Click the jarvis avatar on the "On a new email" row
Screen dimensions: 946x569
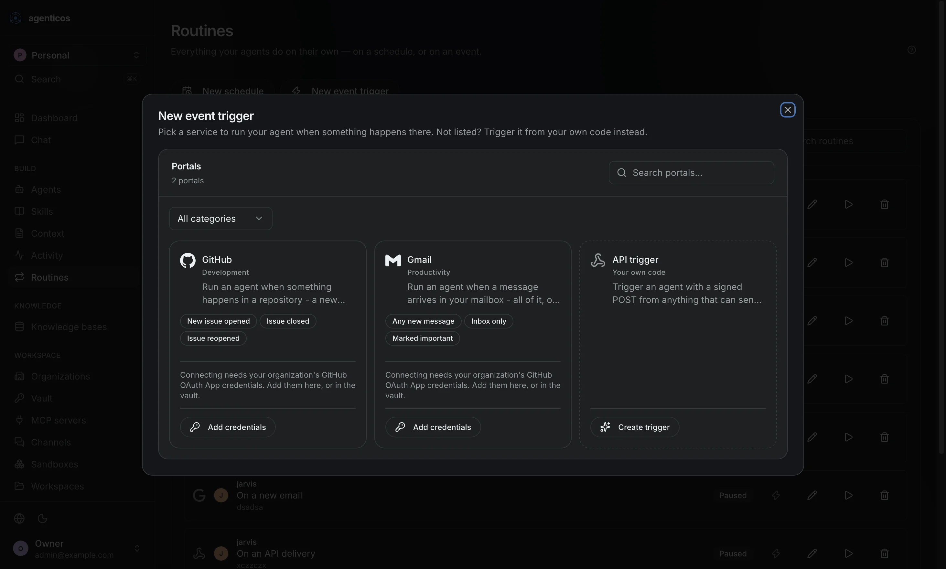pyautogui.click(x=221, y=495)
